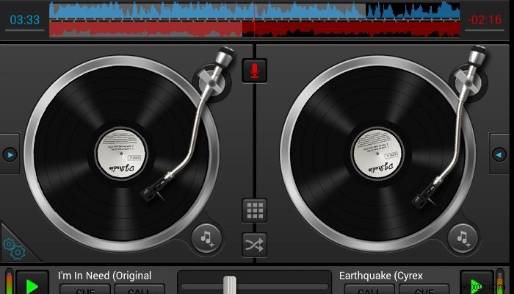Tap the -02:16 remaining time display
514x294 pixels.
tap(485, 20)
